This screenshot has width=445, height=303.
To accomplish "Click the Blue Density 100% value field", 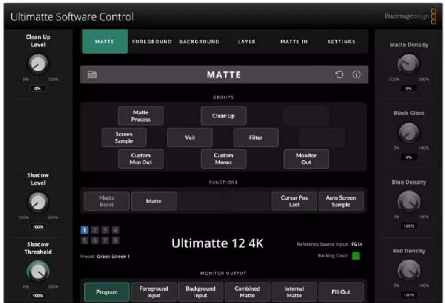I will click(x=409, y=226).
